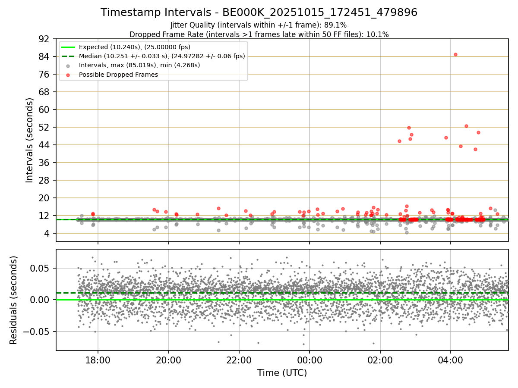Click the "20:00" x-axis tick label

pyautogui.click(x=168, y=360)
